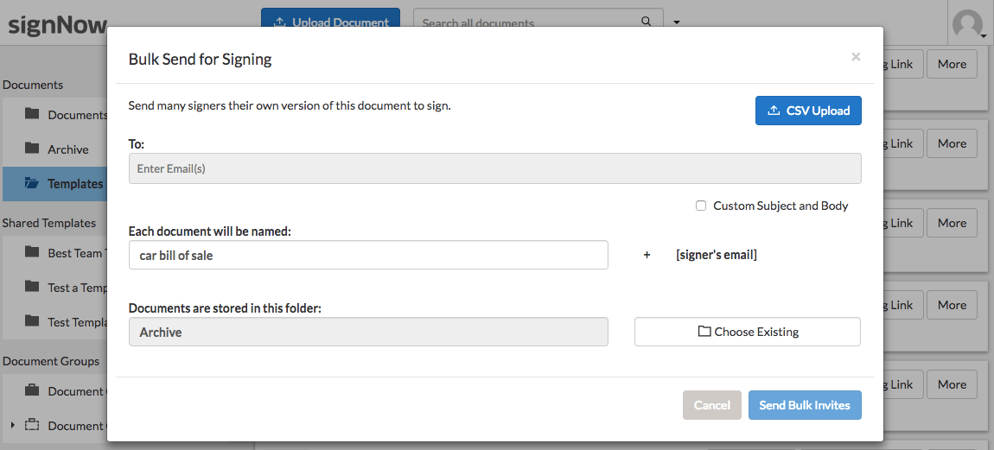The image size is (994, 450).
Task: Click the first More button at top
Action: [953, 64]
